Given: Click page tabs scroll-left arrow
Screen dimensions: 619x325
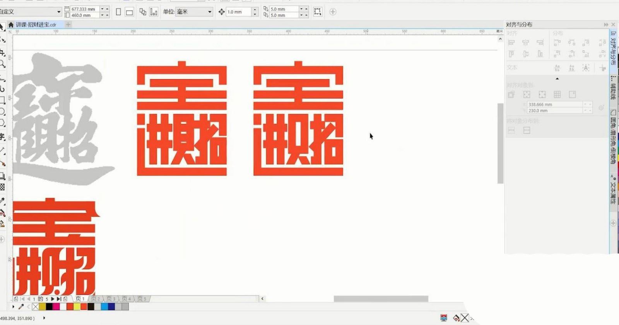Looking at the screenshot, I should pyautogui.click(x=262, y=298).
